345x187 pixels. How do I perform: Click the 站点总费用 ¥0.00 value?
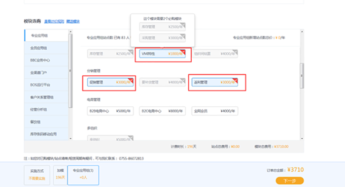point(235,147)
